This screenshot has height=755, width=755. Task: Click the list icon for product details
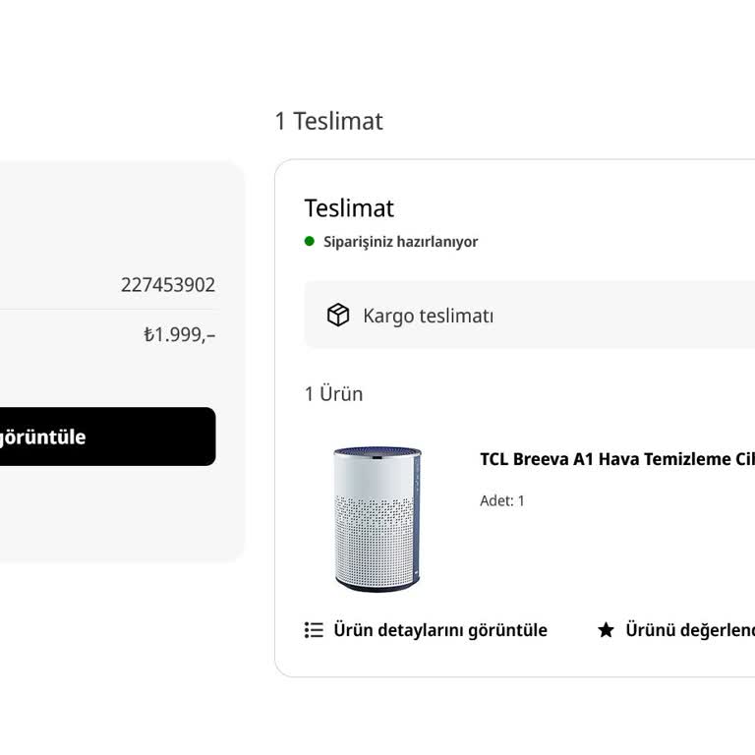tap(314, 630)
